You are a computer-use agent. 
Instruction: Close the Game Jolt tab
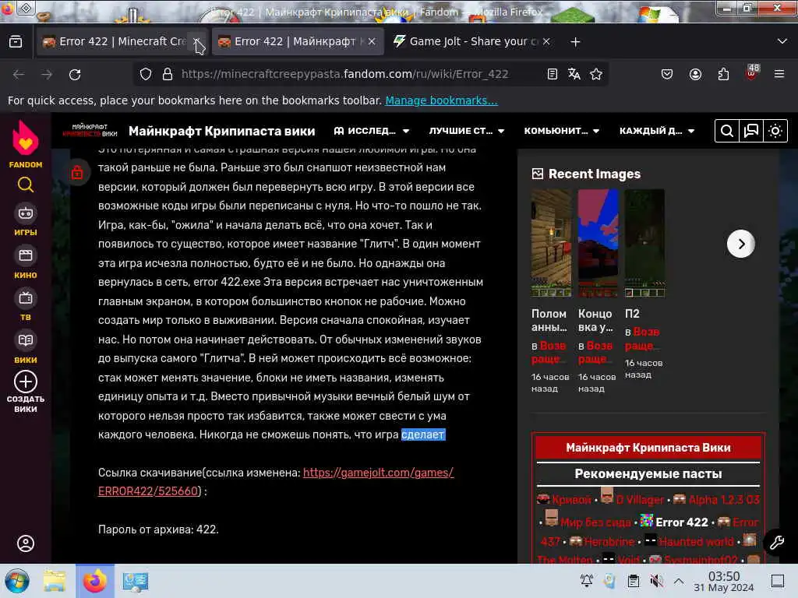tap(546, 42)
